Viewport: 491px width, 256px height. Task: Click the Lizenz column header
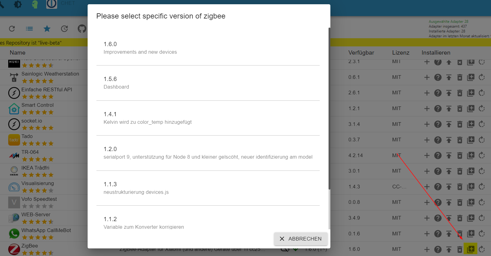(x=401, y=52)
